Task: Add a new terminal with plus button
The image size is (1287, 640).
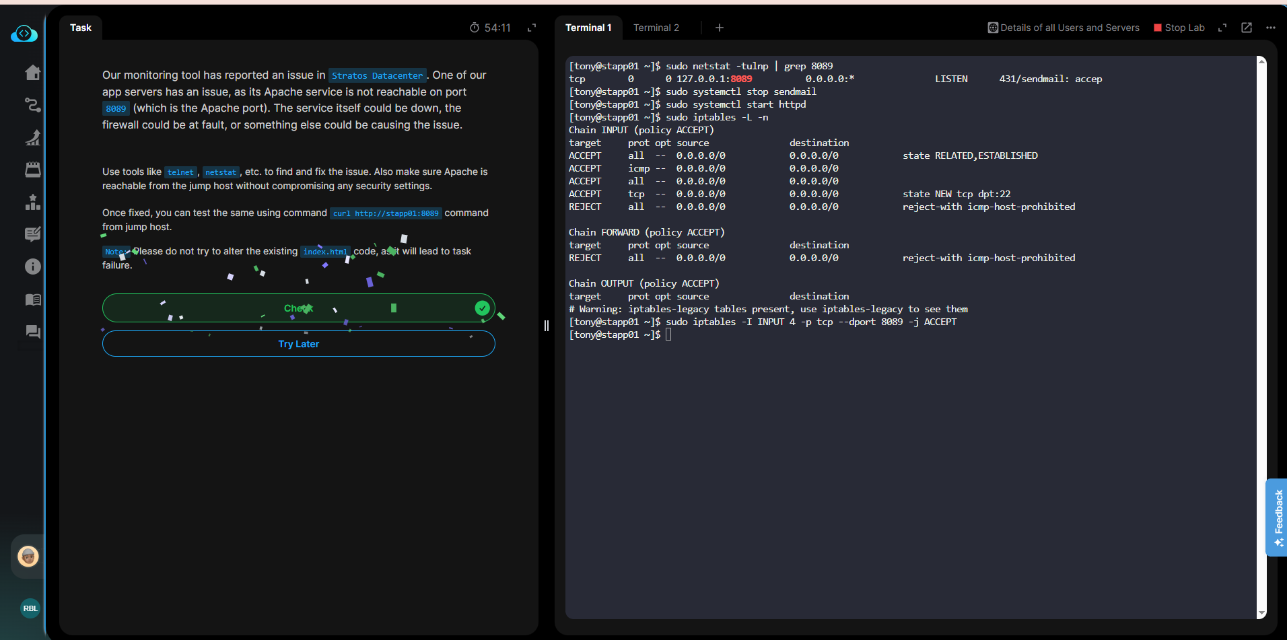Action: (x=720, y=28)
